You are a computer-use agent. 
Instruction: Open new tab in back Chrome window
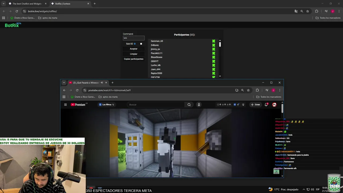[95, 4]
